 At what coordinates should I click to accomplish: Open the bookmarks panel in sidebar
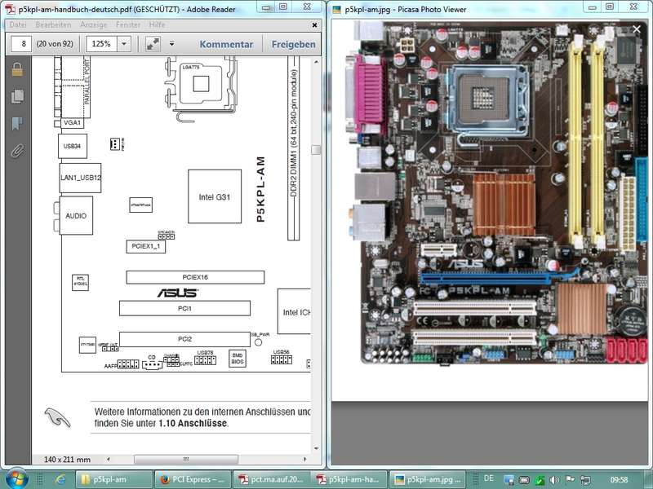(16, 124)
